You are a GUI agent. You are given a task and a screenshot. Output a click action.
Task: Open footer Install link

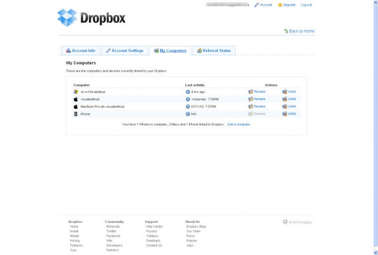pyautogui.click(x=74, y=231)
